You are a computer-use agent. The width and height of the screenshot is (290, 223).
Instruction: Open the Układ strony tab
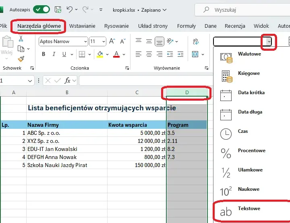(x=153, y=26)
